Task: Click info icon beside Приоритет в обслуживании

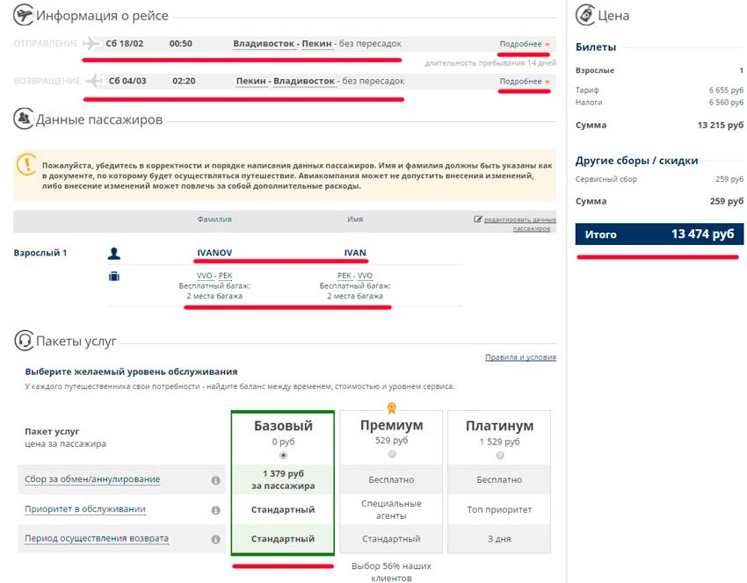Action: pyautogui.click(x=215, y=510)
